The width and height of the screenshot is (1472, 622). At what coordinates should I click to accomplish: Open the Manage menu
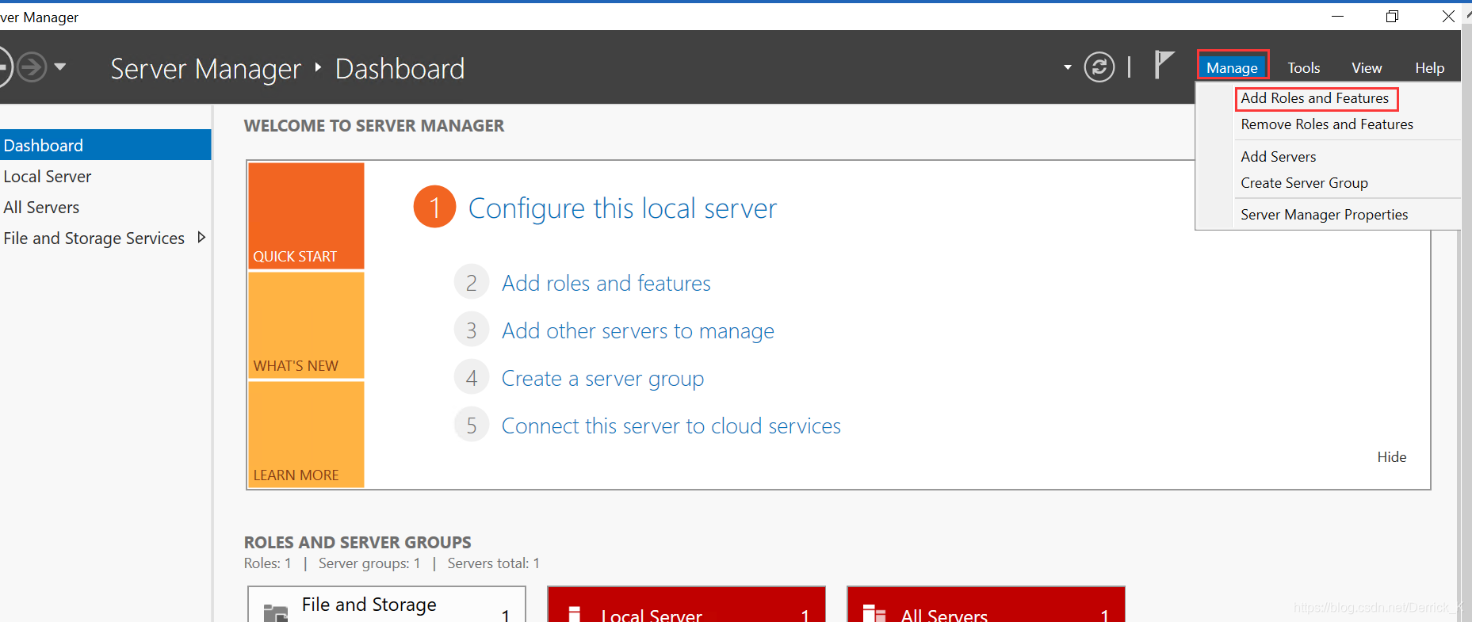pyautogui.click(x=1233, y=68)
